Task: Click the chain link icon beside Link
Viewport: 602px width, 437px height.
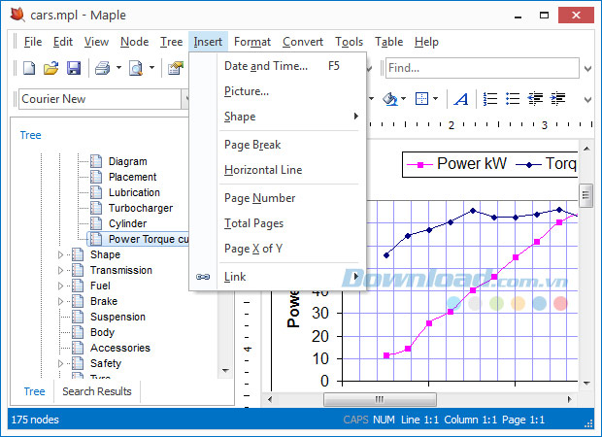Action: (x=203, y=277)
